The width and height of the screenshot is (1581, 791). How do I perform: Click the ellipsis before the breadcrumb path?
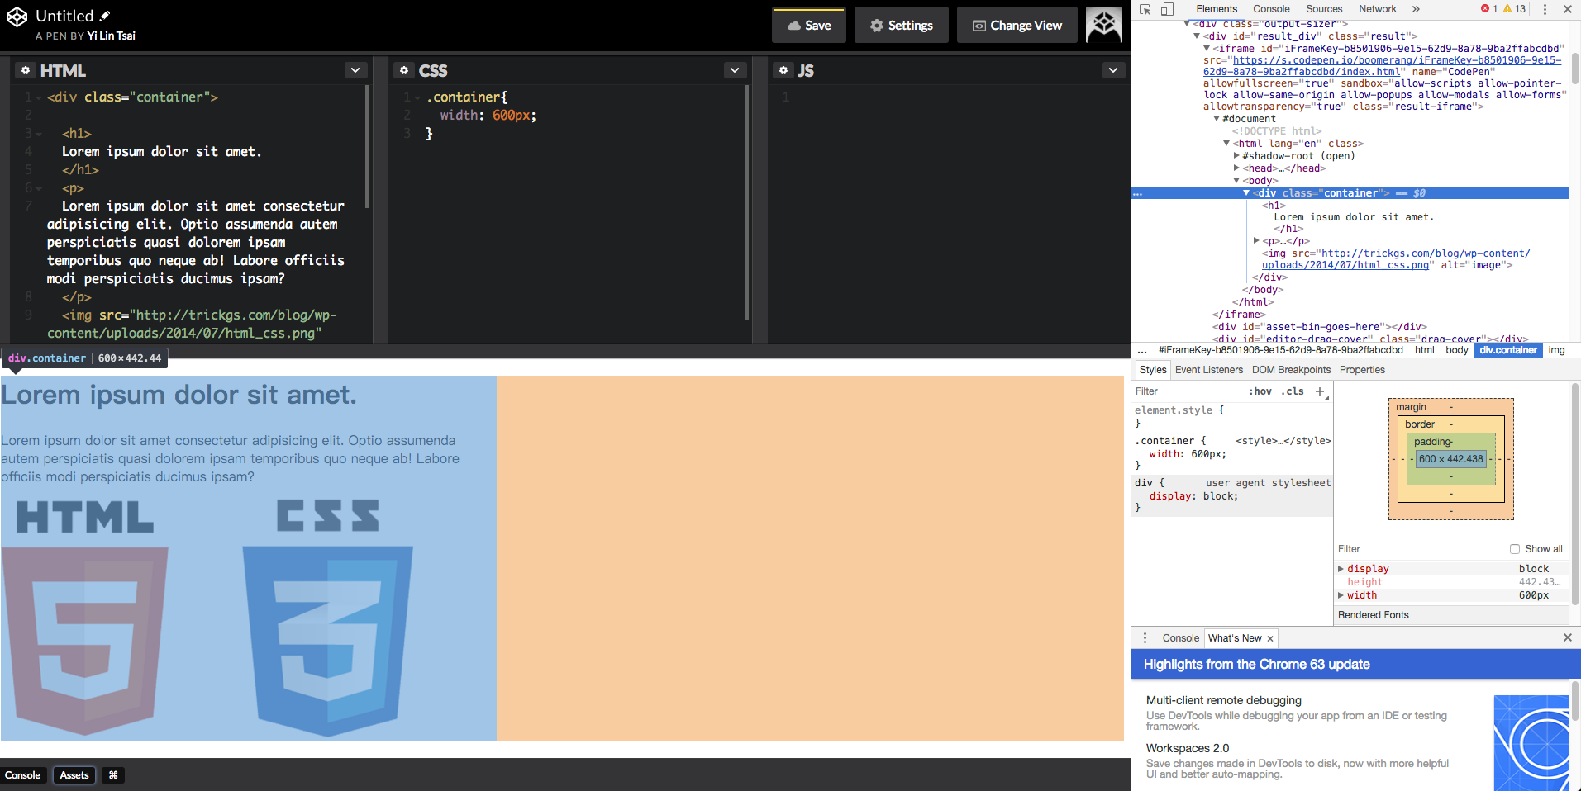[1142, 350]
